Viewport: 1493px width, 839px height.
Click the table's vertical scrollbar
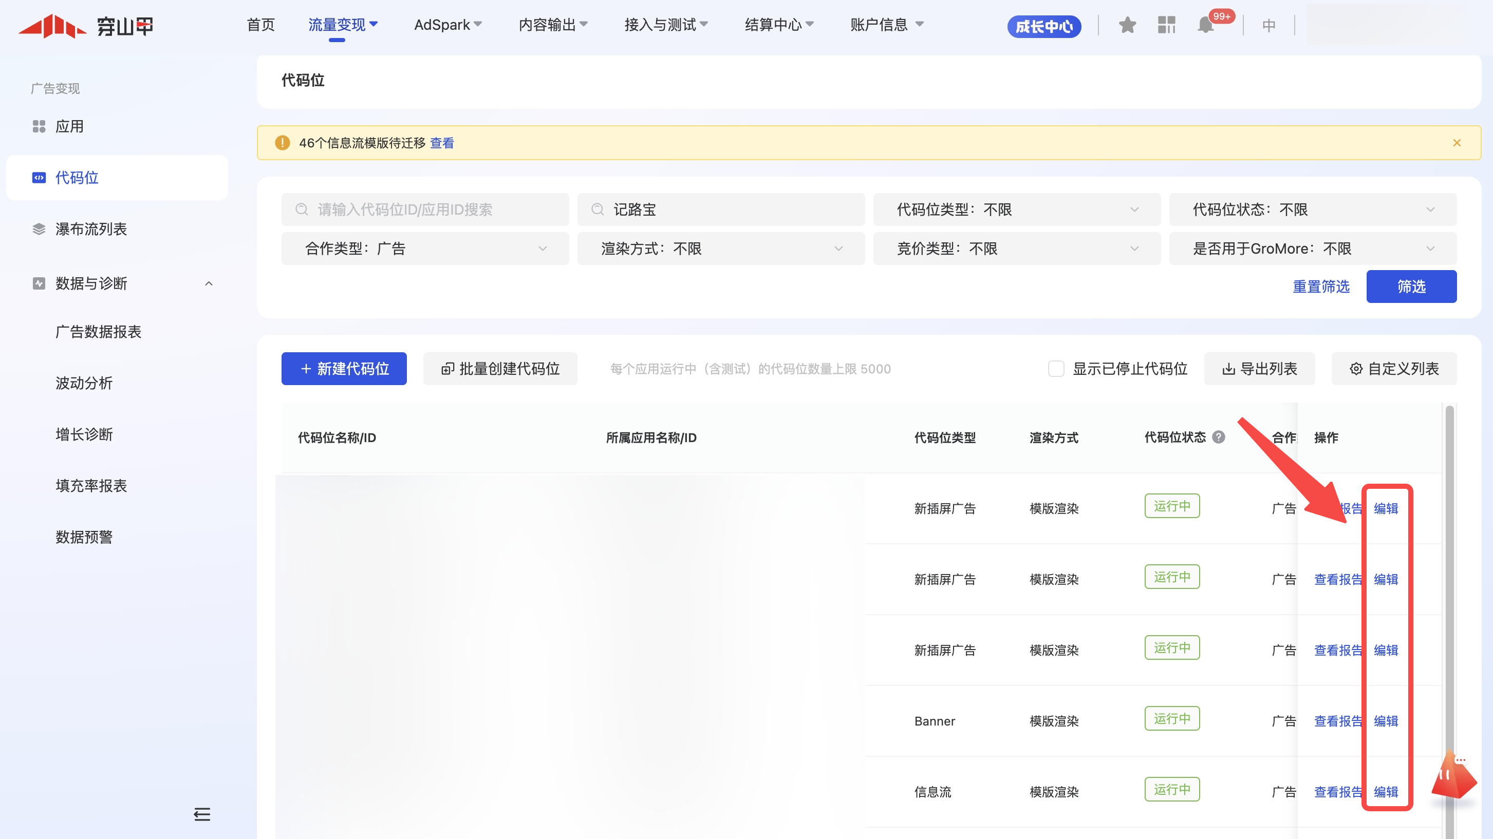[1449, 579]
